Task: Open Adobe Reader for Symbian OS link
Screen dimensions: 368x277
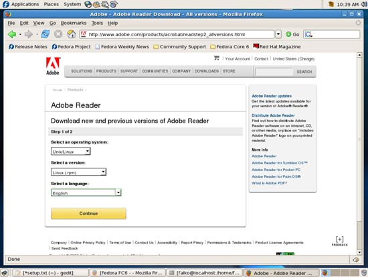Action: click(x=280, y=163)
